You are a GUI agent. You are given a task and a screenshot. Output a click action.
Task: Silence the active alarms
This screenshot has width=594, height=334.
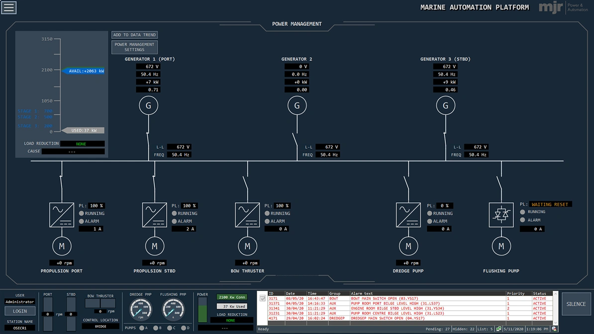[x=576, y=304]
